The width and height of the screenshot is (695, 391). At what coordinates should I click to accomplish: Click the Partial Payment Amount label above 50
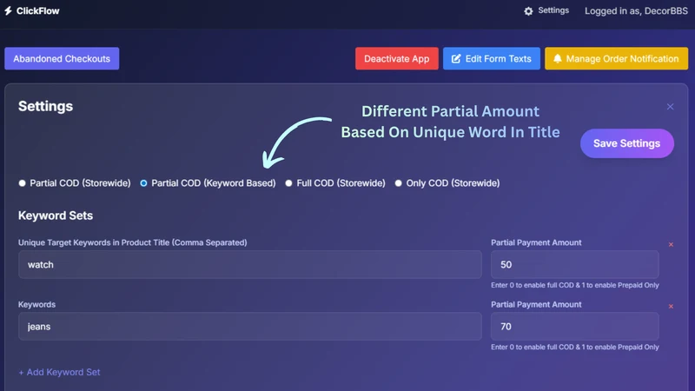click(536, 242)
